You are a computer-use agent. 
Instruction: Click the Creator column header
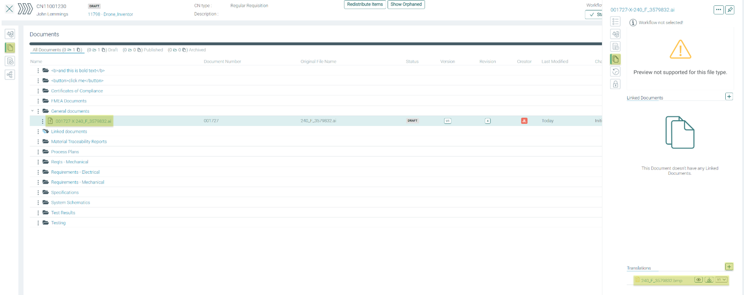524,62
